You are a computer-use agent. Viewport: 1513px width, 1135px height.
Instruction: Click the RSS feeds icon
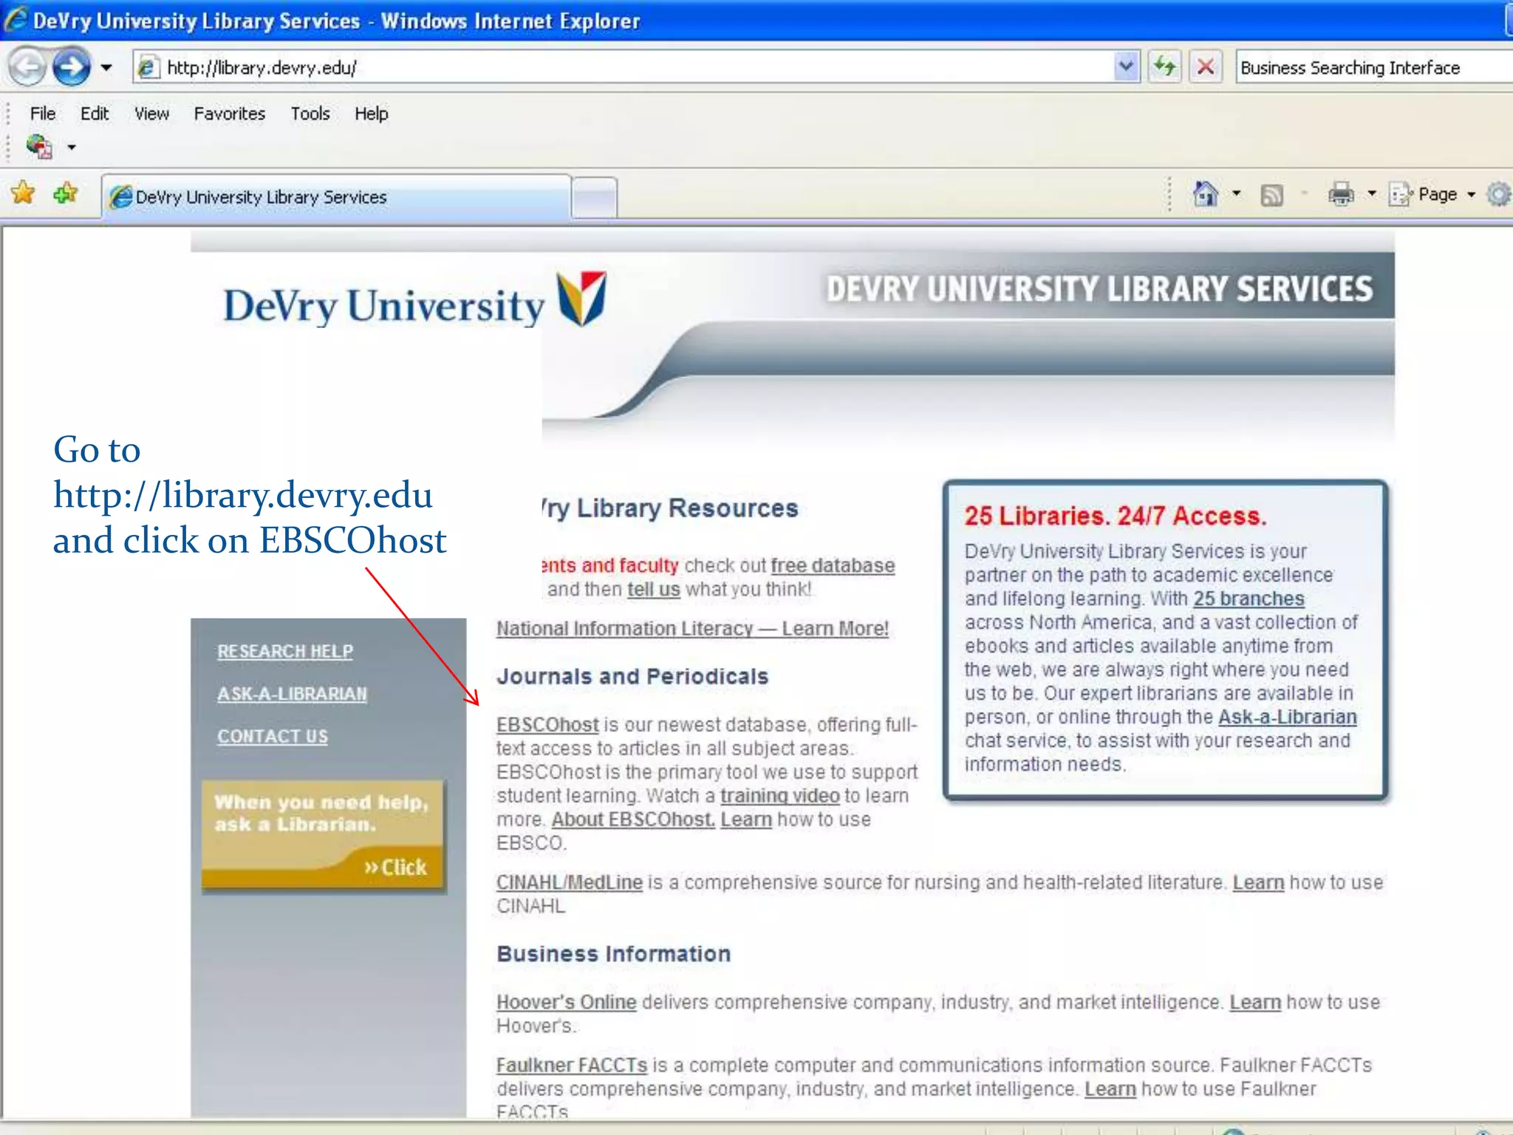point(1271,195)
